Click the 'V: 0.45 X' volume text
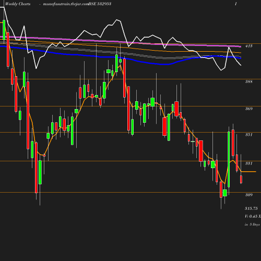The image size is (261, 261). click(253, 216)
